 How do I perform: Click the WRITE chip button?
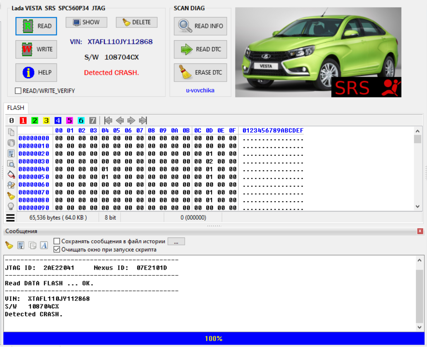click(36, 50)
